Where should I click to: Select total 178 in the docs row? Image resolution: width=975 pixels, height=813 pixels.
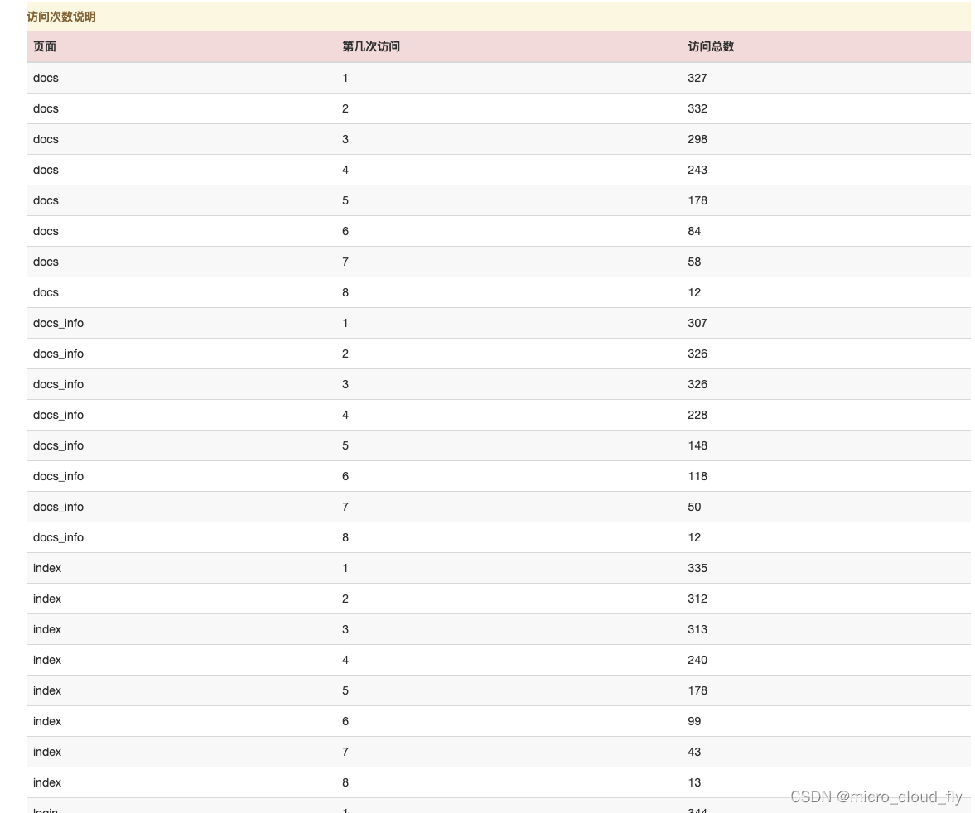[697, 200]
